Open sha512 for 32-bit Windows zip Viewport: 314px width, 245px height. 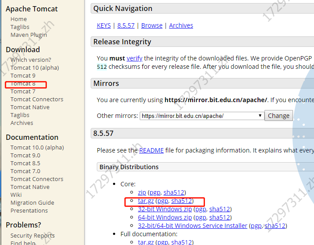pyautogui.click(x=219, y=209)
